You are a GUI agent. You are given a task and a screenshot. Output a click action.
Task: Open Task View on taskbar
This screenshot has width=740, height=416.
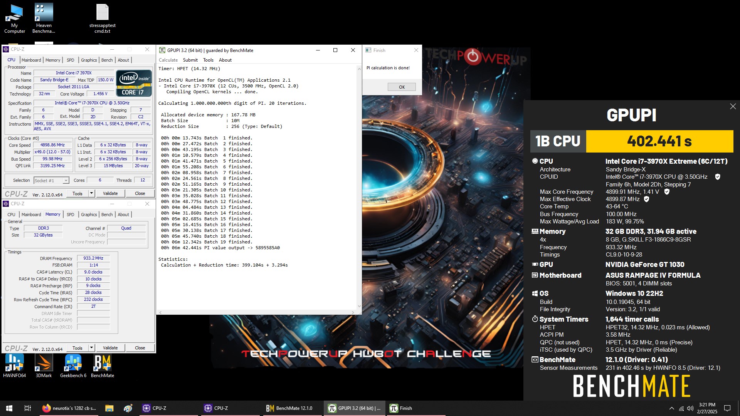click(x=27, y=408)
